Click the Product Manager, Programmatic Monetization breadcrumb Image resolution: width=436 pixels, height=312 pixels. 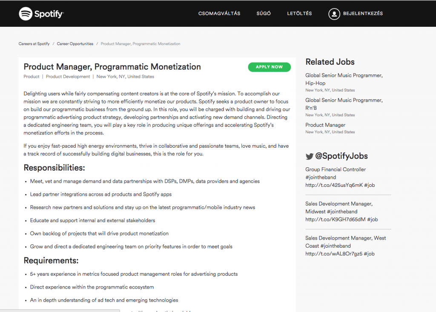coord(141,44)
